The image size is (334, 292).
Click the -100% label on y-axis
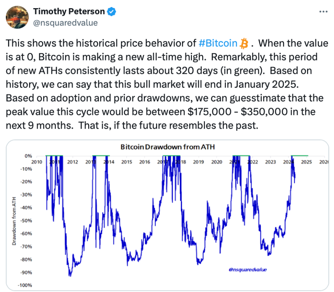25,285
